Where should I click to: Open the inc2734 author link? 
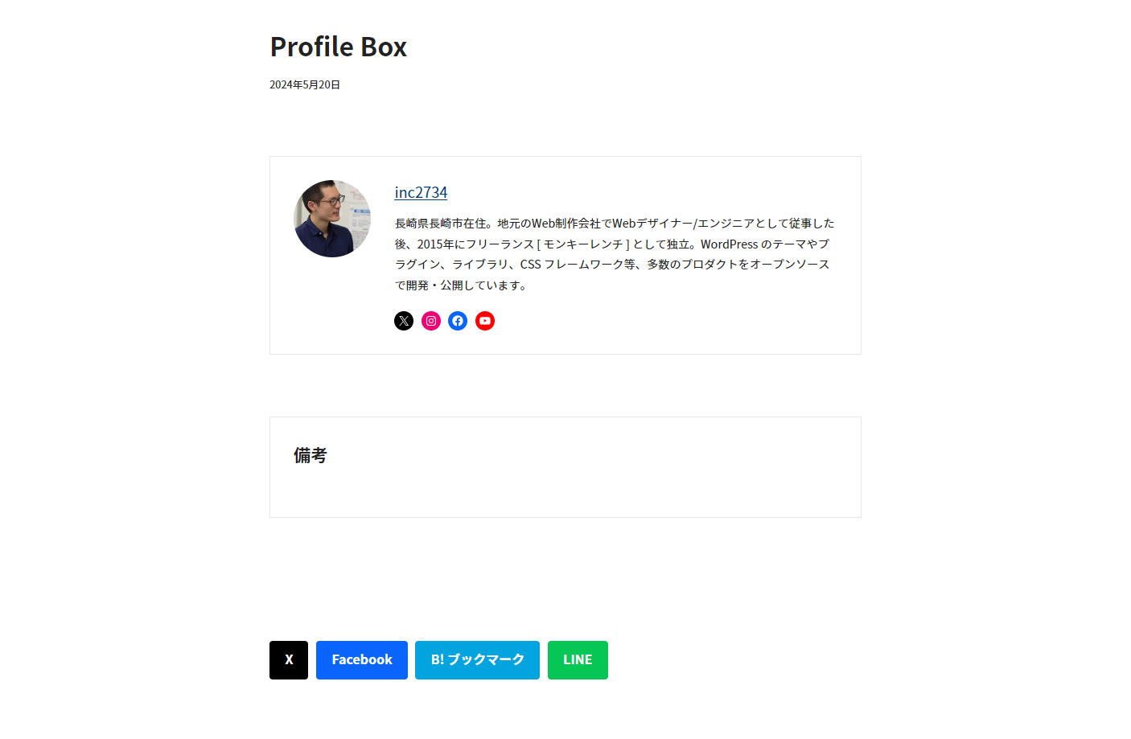point(421,192)
